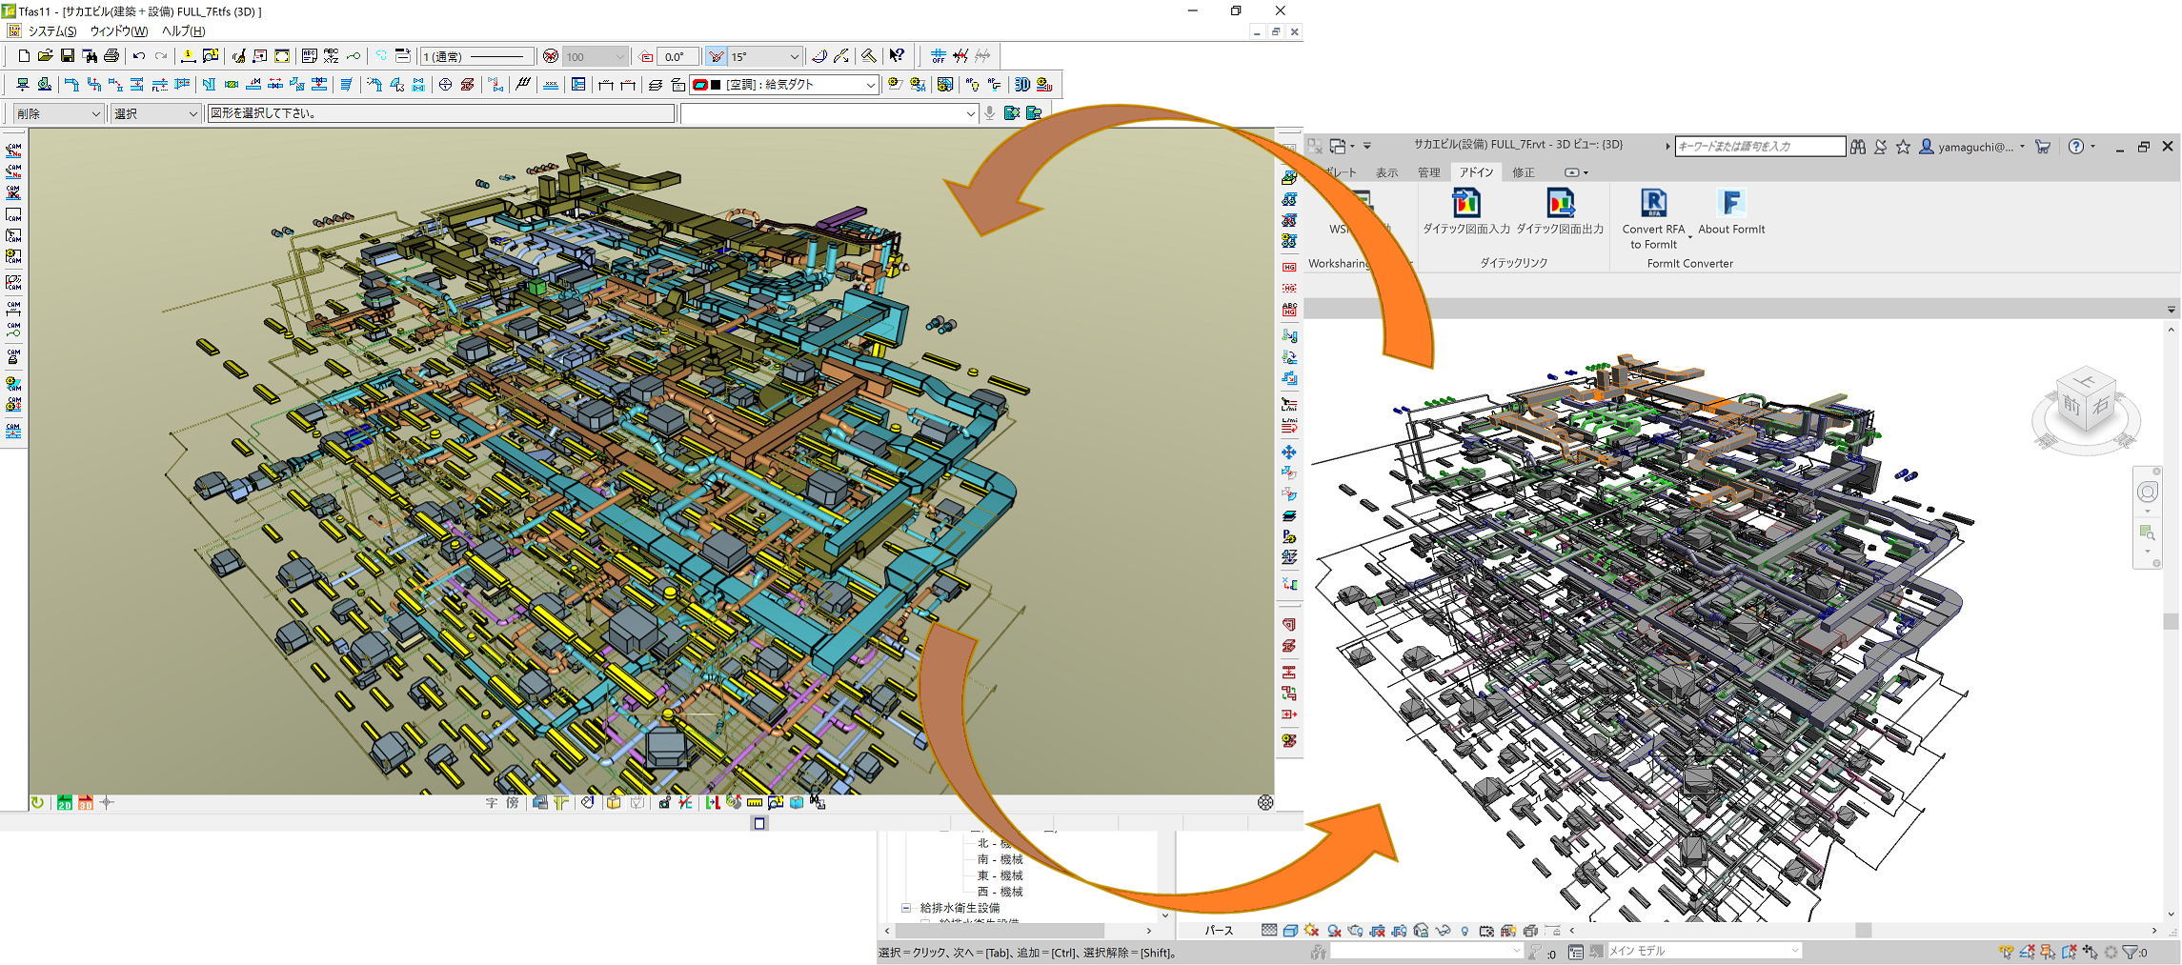This screenshot has height=965, width=2182.
Task: Click the Undo arrow icon
Action: click(x=139, y=56)
